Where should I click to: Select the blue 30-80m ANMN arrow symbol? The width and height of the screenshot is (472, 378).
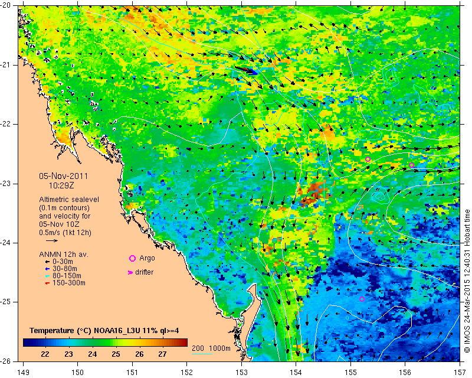[x=47, y=269]
